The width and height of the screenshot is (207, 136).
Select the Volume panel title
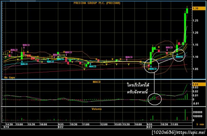(x=97, y=109)
